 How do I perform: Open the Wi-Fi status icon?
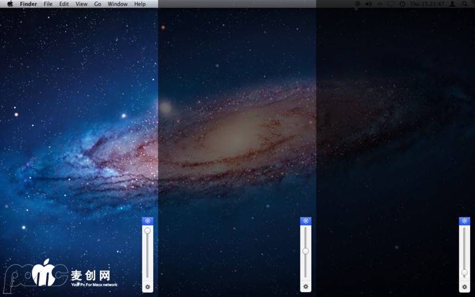click(x=391, y=4)
